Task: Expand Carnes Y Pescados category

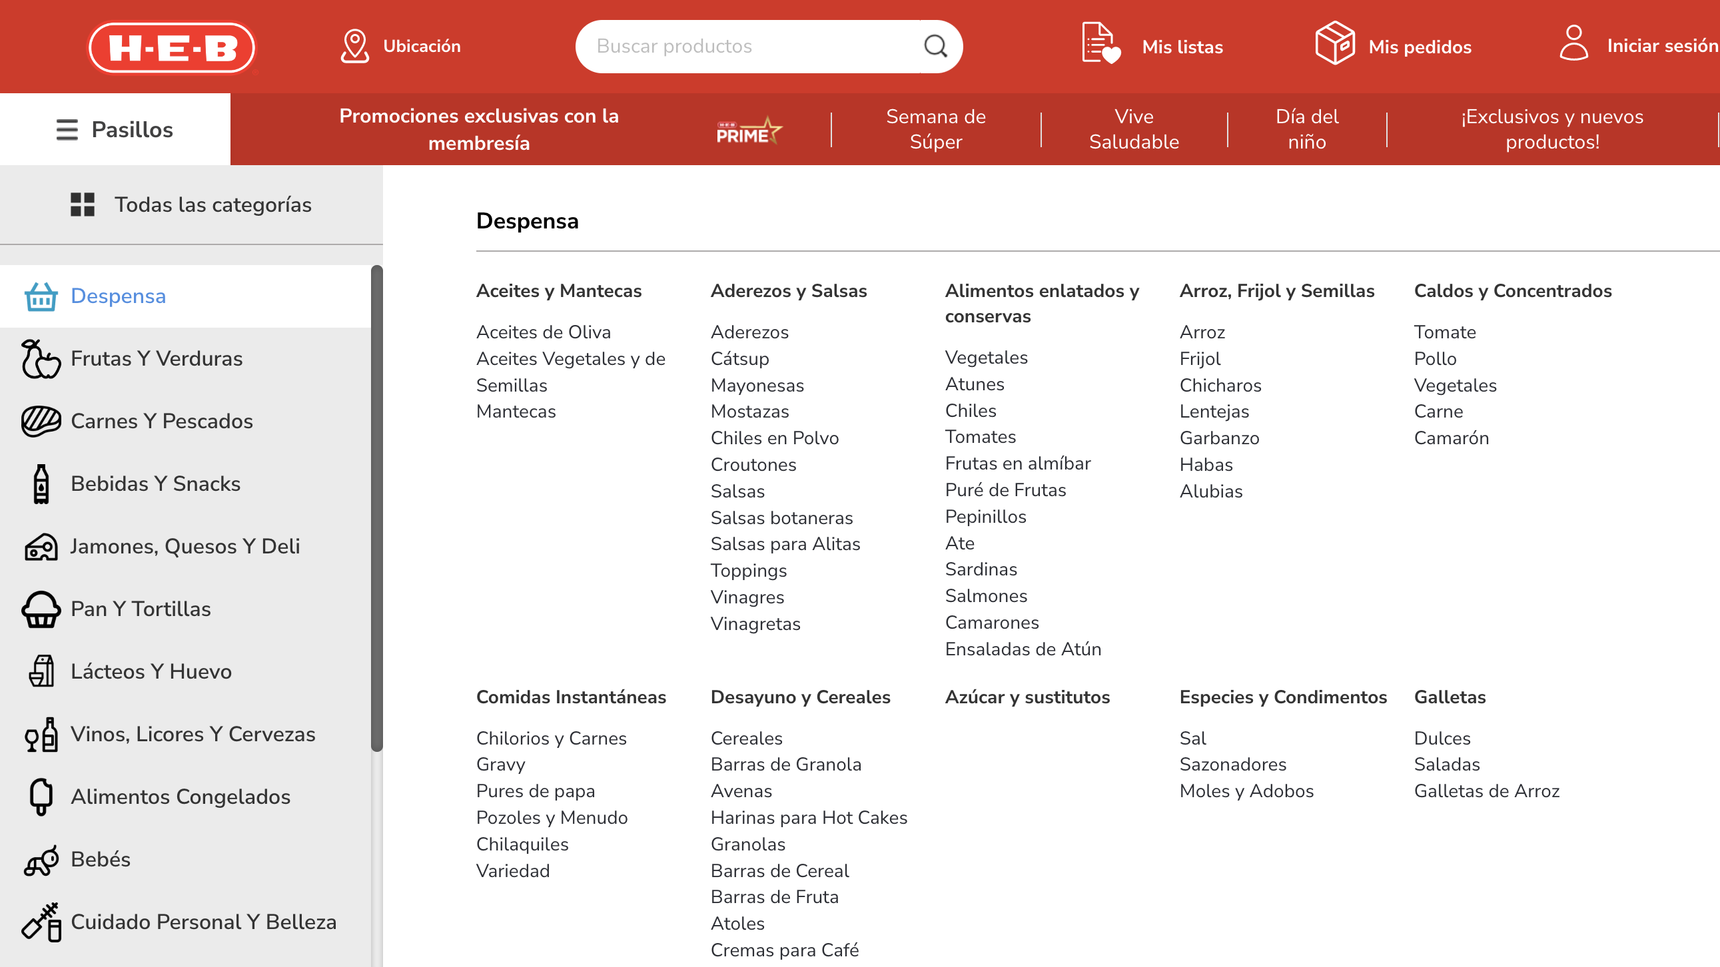Action: point(161,422)
